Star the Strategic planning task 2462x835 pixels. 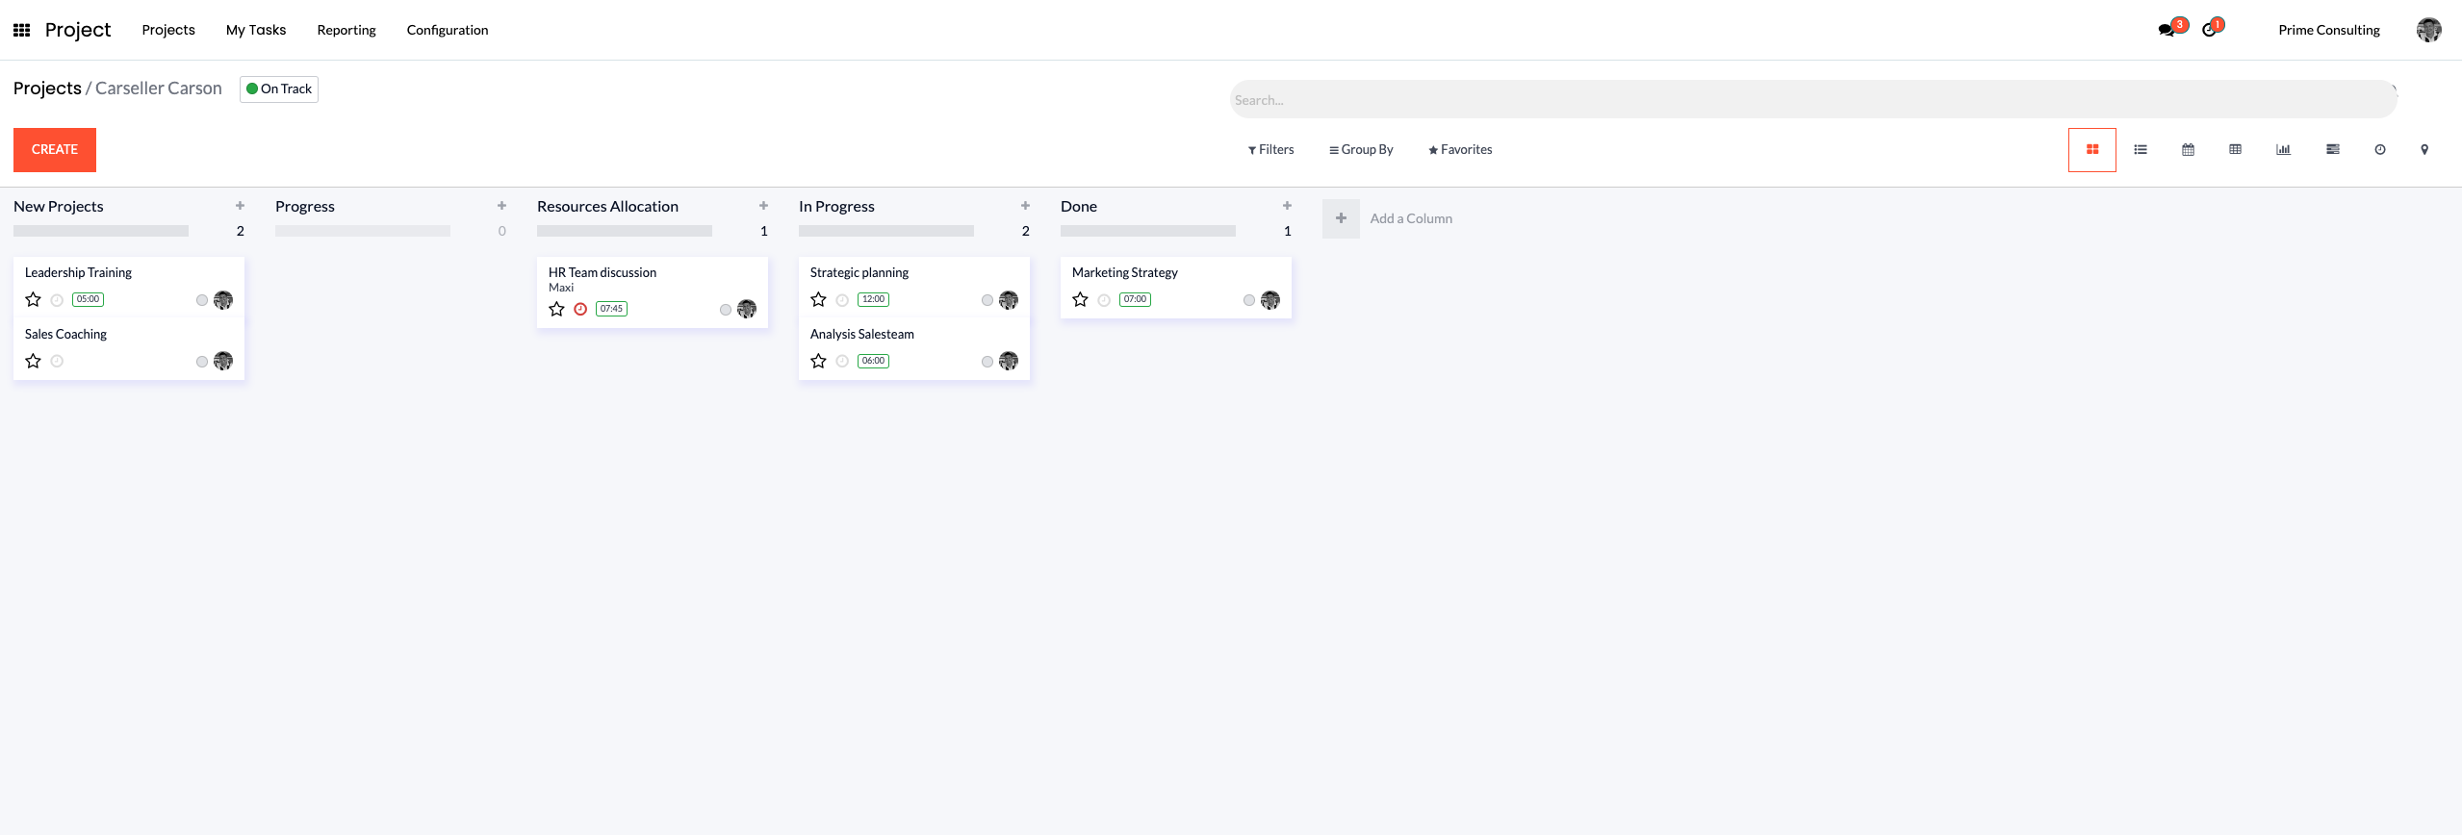[819, 300]
